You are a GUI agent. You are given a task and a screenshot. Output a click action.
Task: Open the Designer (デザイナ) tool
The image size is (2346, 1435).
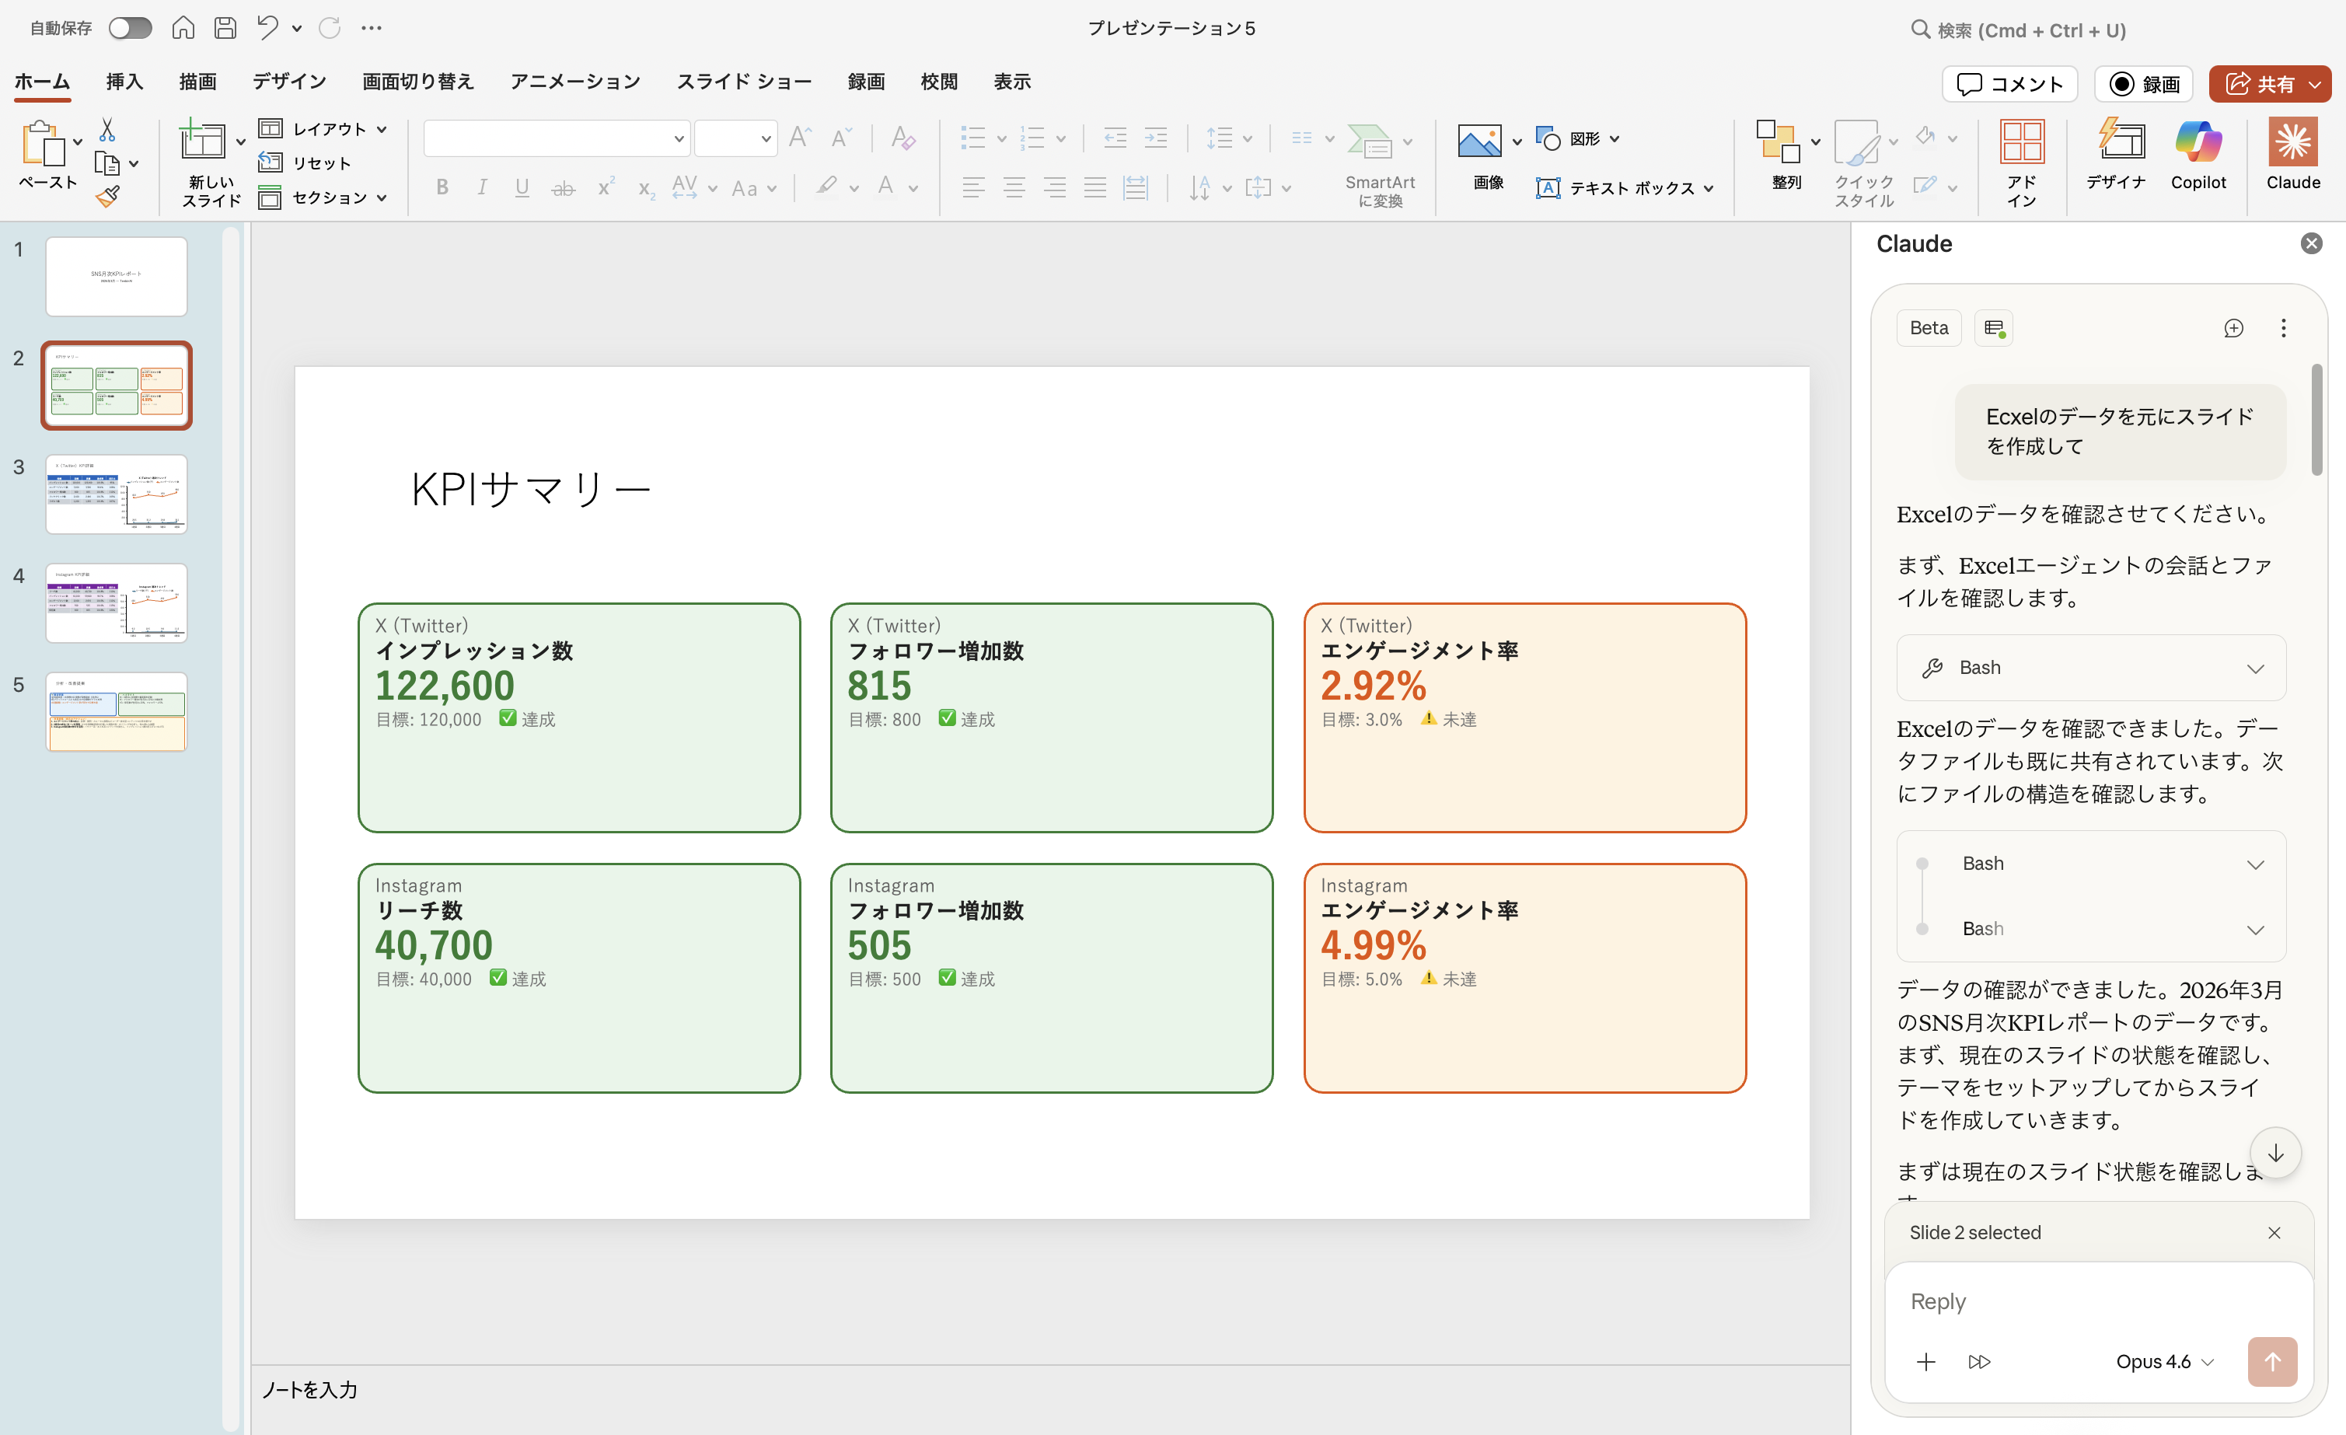click(x=2116, y=154)
